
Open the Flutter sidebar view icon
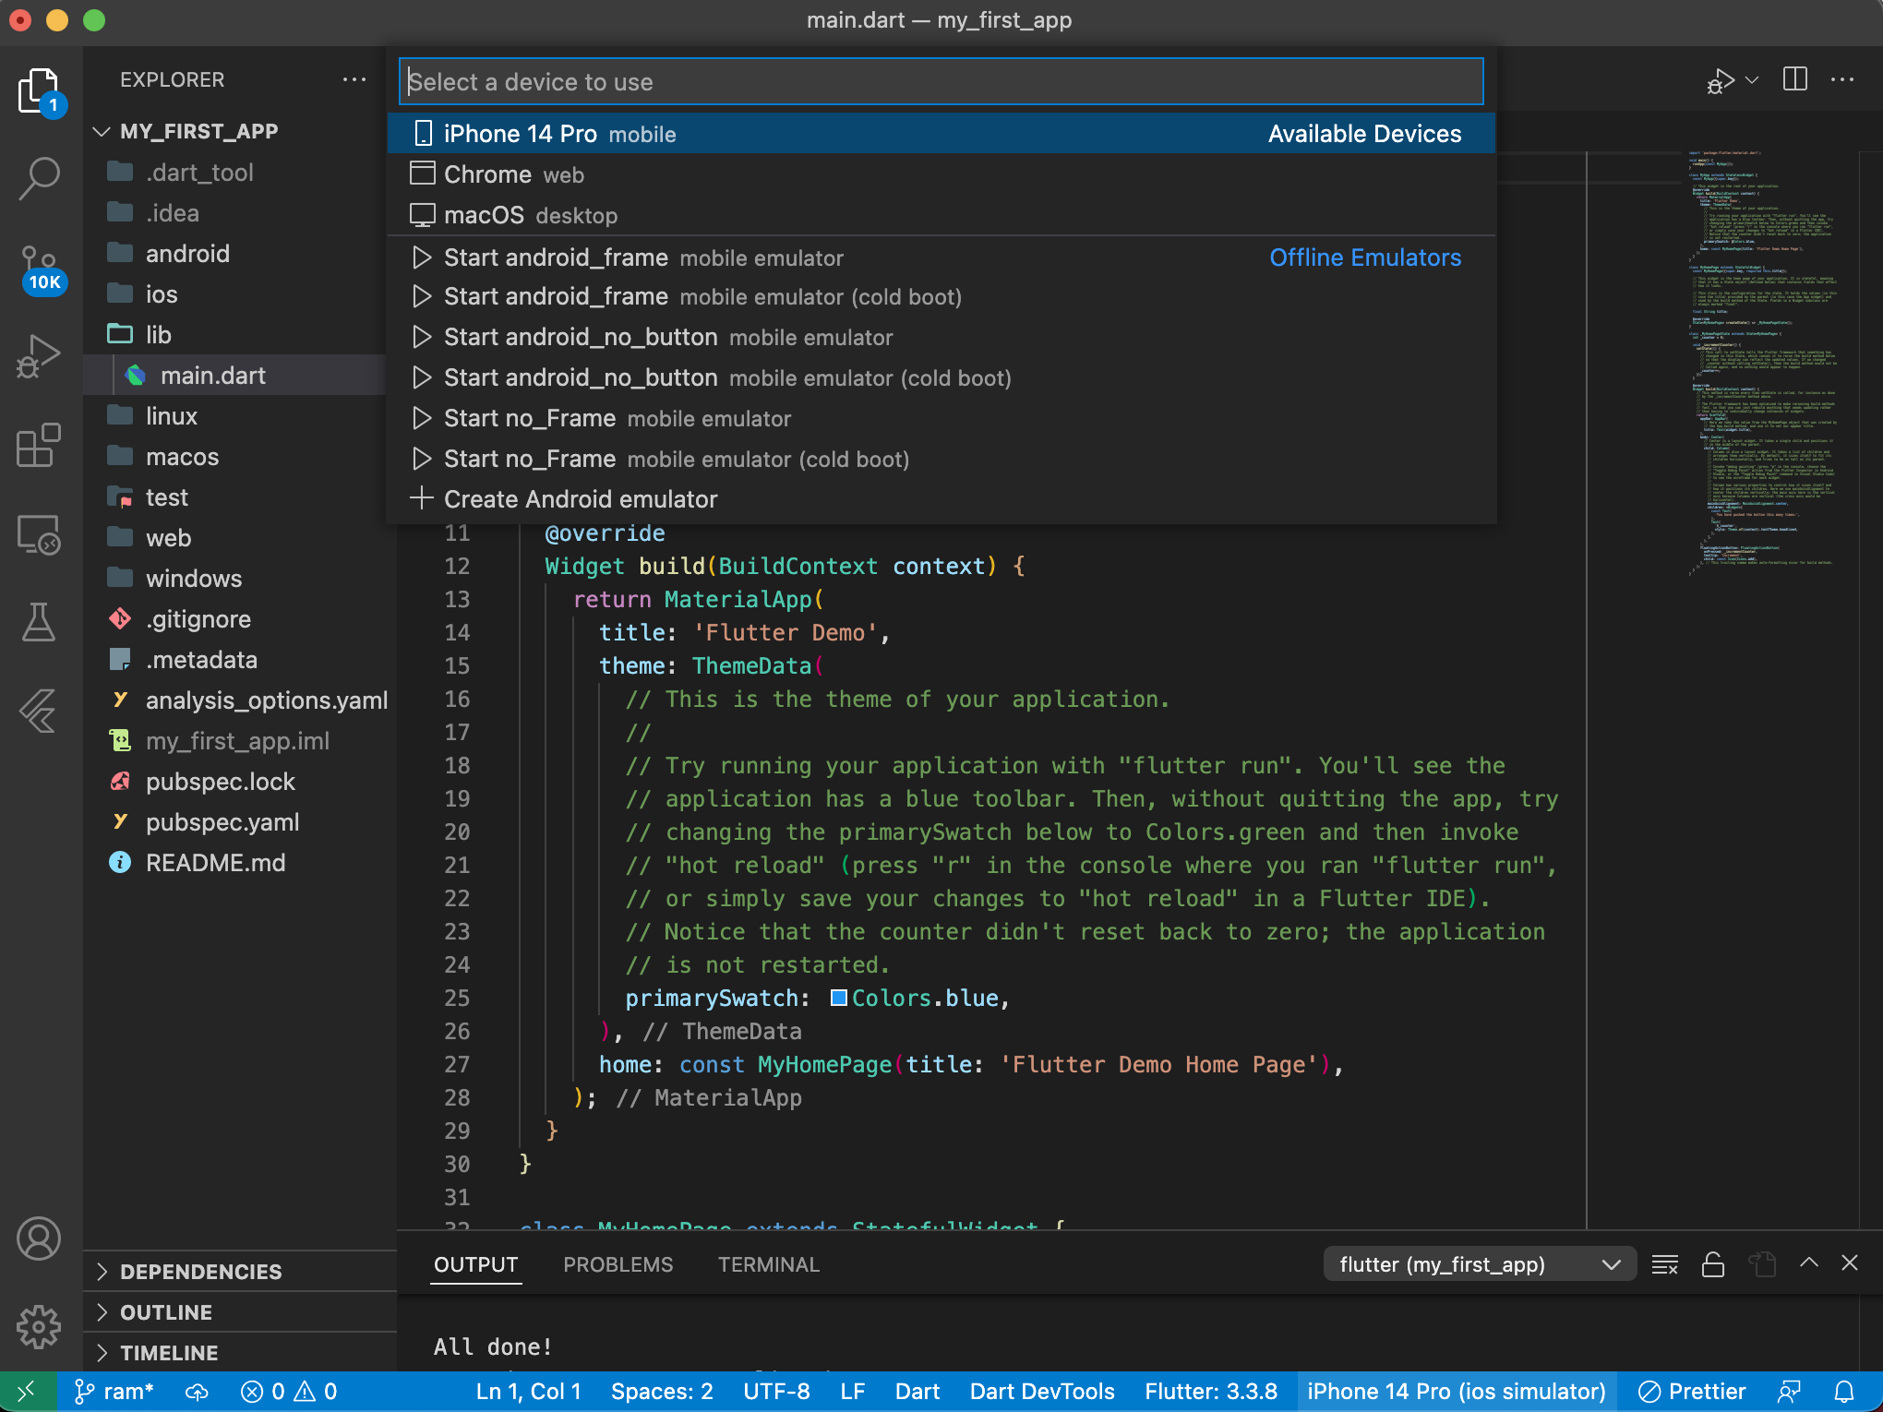click(40, 712)
